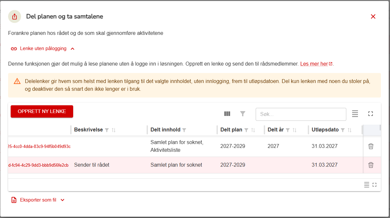The width and height of the screenshot is (390, 218).
Task: Toggle full screen icon beside the search field
Action: click(x=371, y=114)
